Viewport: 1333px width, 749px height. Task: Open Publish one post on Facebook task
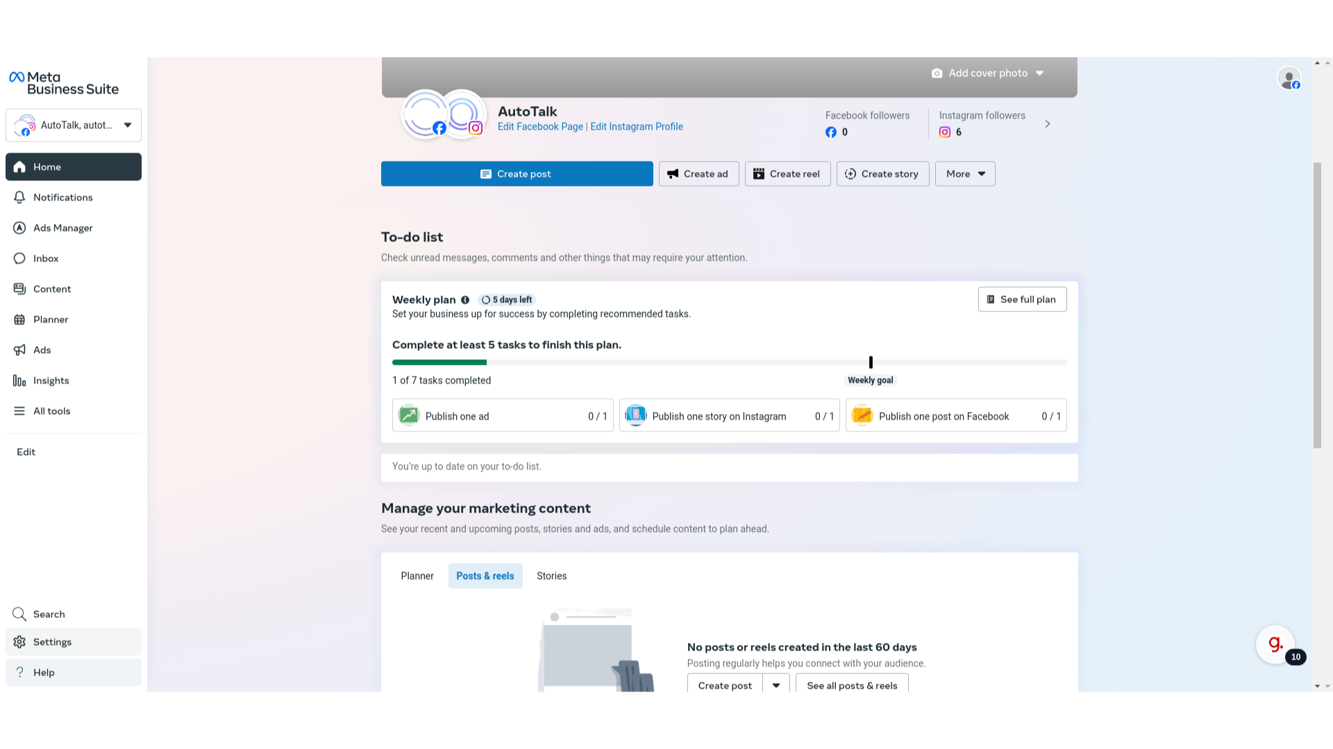point(956,415)
